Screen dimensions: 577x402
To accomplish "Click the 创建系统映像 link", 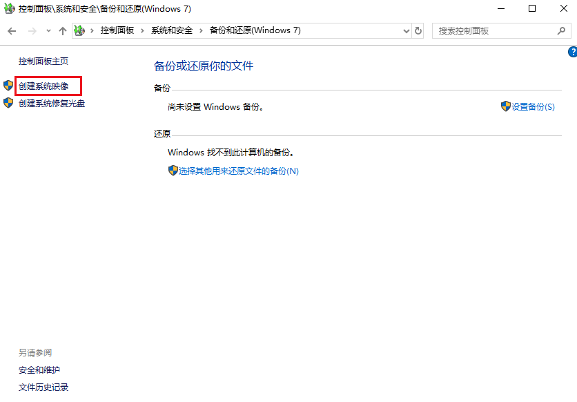I will click(43, 86).
